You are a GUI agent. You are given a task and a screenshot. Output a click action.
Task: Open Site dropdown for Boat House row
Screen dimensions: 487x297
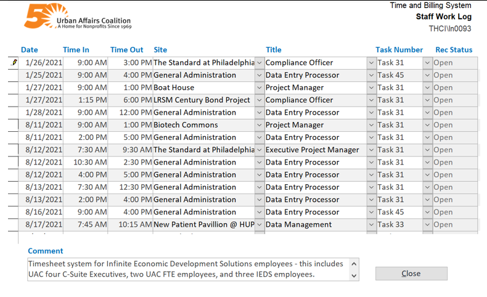coord(260,88)
